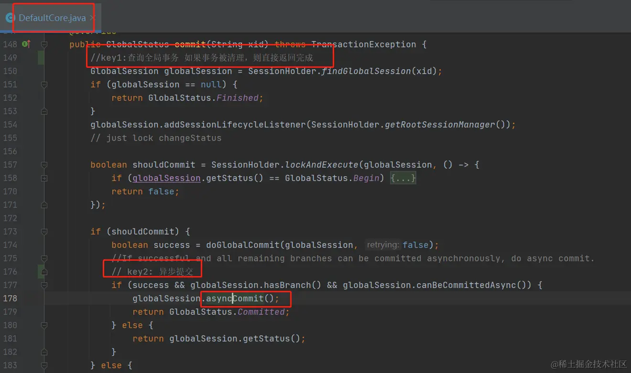Click the class icon on DefaultCore.java tab

point(10,18)
